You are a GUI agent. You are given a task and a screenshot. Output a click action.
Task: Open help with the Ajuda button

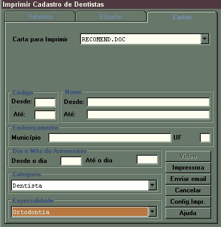coord(188,213)
